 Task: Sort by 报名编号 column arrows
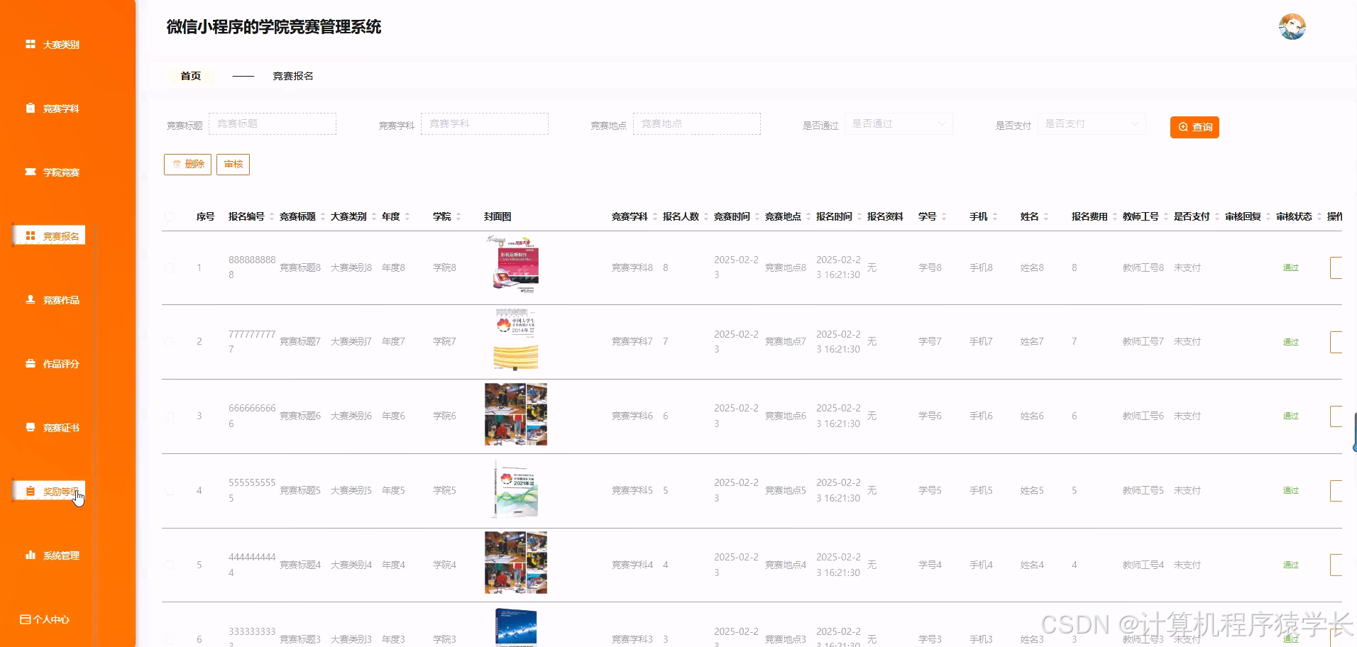272,216
